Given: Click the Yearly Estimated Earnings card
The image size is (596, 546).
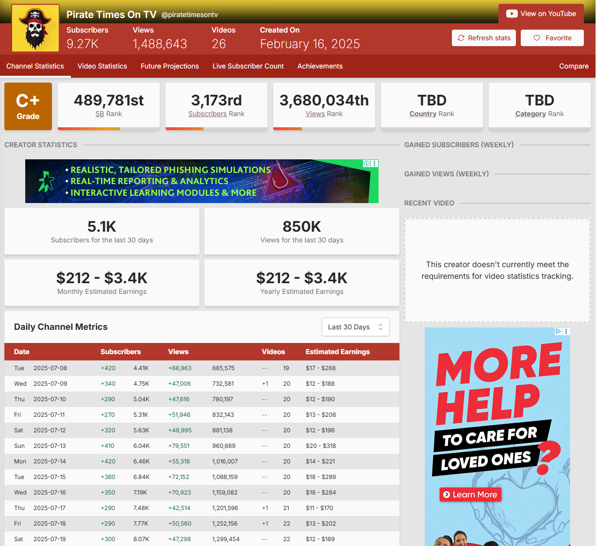Looking at the screenshot, I should [302, 283].
